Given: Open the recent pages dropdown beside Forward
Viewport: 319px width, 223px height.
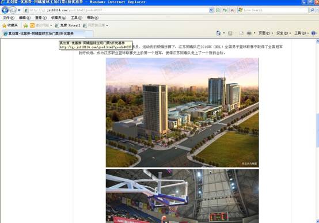Looking at the screenshot, I should pos(19,10).
